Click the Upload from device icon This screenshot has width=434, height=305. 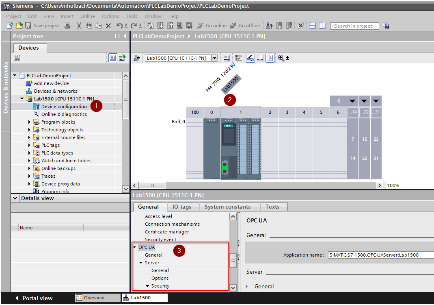click(170, 25)
